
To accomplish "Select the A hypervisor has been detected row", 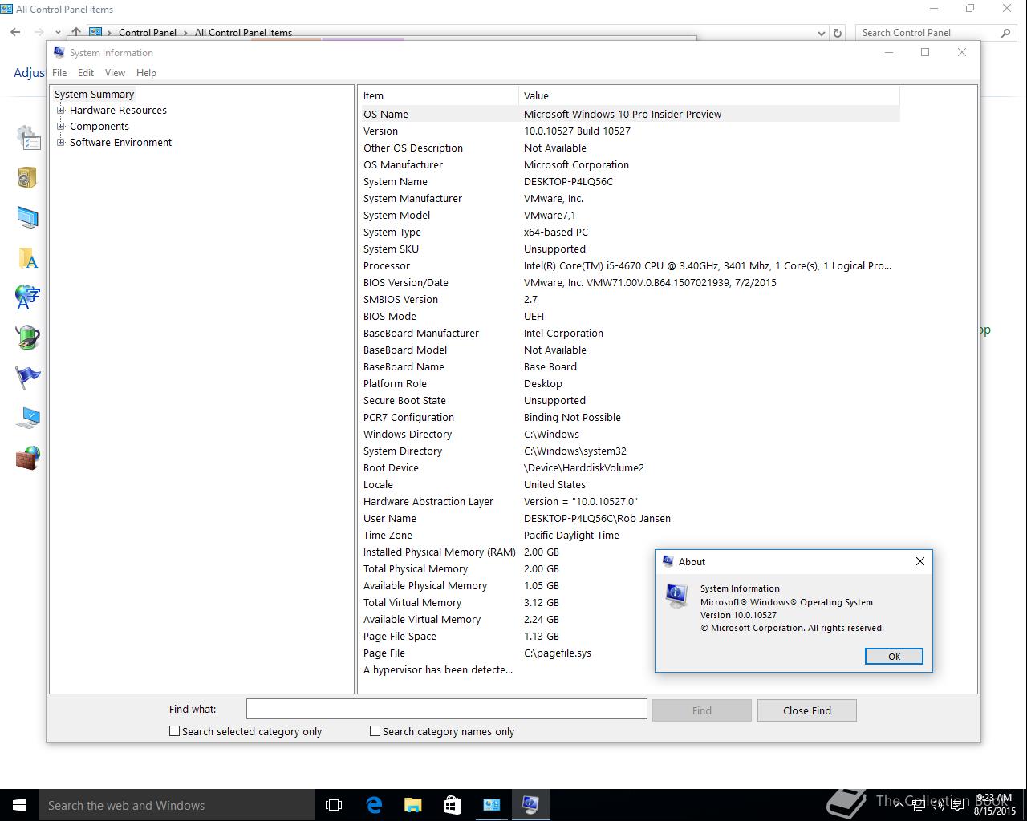I will 630,669.
